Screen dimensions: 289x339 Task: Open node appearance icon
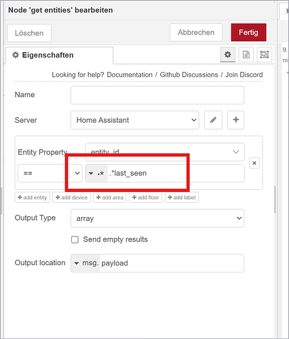(265, 54)
